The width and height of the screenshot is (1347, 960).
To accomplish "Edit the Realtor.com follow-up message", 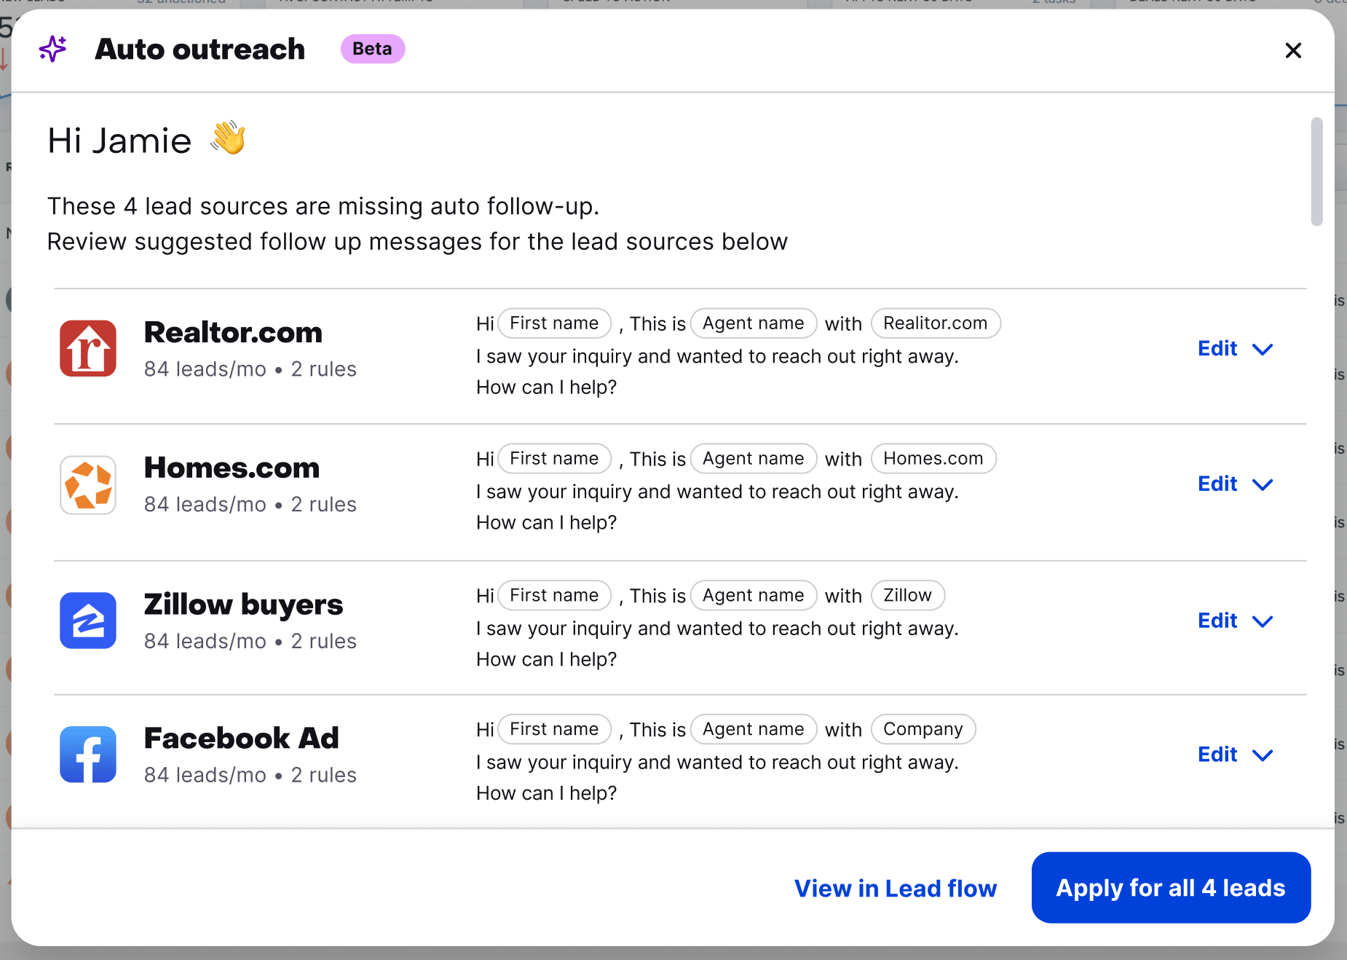I will coord(1217,348).
